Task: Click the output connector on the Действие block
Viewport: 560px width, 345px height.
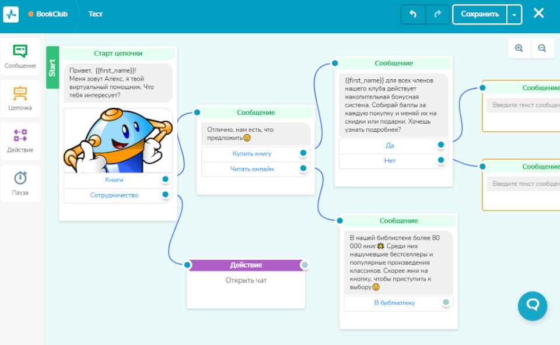Action: point(304,265)
